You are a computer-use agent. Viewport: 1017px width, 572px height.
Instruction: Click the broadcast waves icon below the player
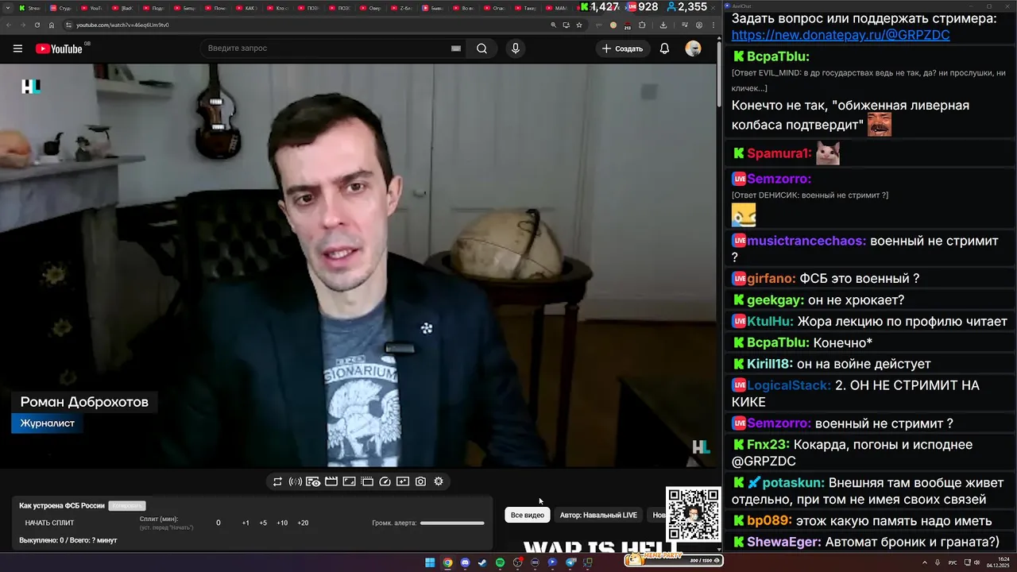click(295, 481)
